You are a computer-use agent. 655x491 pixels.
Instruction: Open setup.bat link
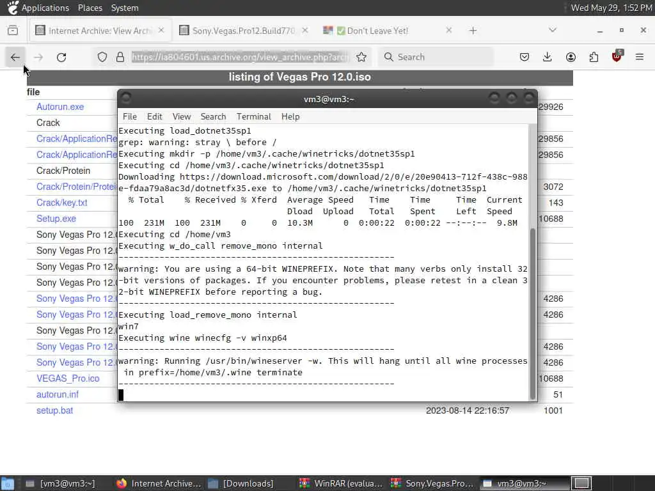pos(55,410)
